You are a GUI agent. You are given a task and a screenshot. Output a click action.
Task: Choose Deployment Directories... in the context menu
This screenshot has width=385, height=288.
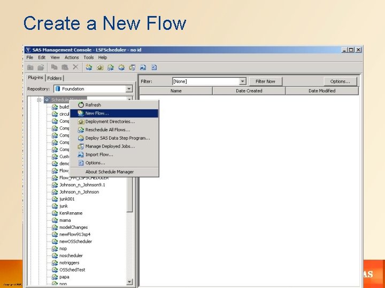114,122
